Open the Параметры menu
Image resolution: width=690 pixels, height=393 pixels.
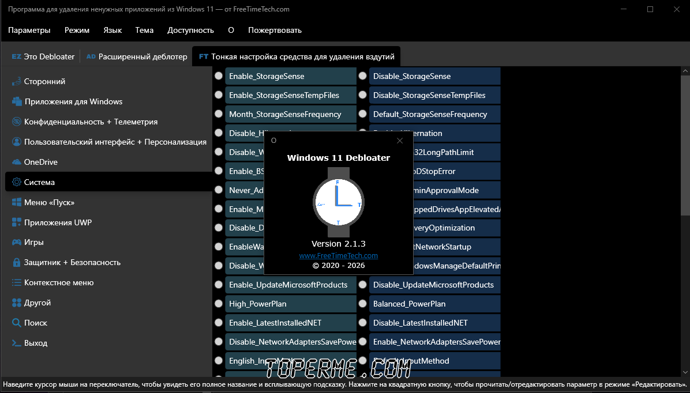pyautogui.click(x=29, y=31)
